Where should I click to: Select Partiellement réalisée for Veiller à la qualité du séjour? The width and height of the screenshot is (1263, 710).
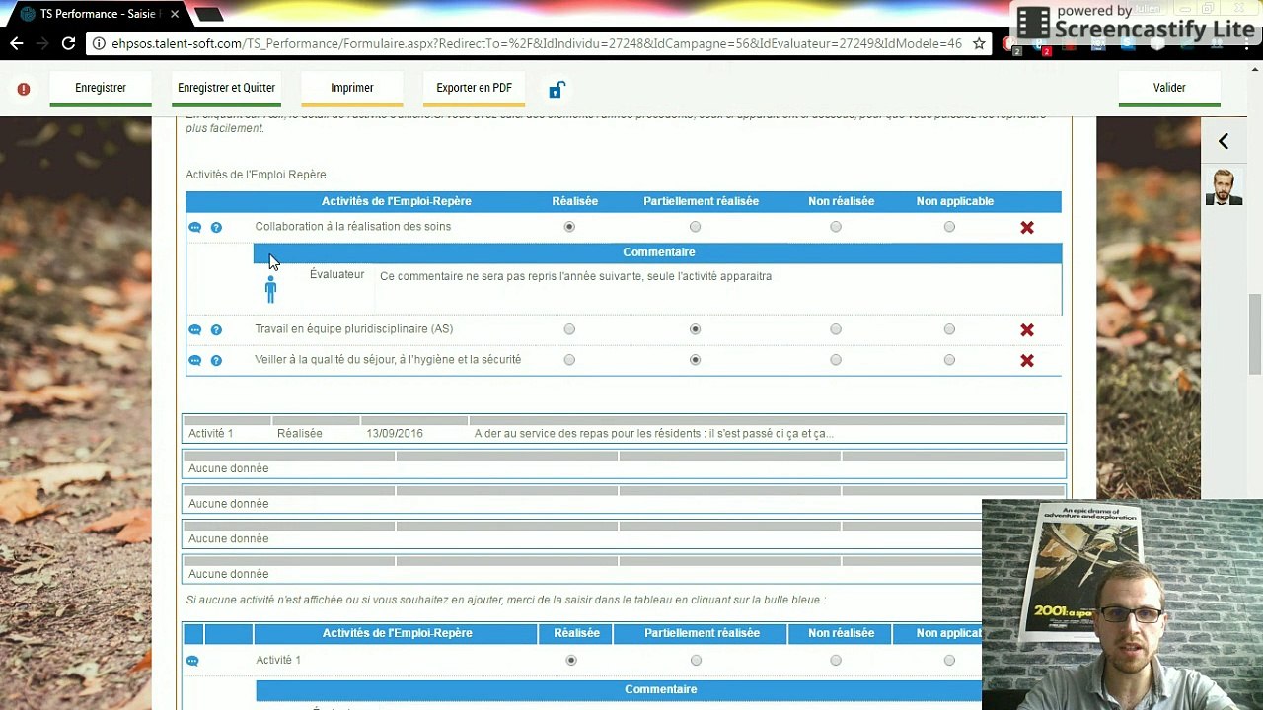(696, 360)
